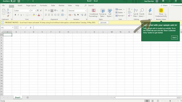
Task: Click Decrease Font Size icon
Action: [41, 10]
